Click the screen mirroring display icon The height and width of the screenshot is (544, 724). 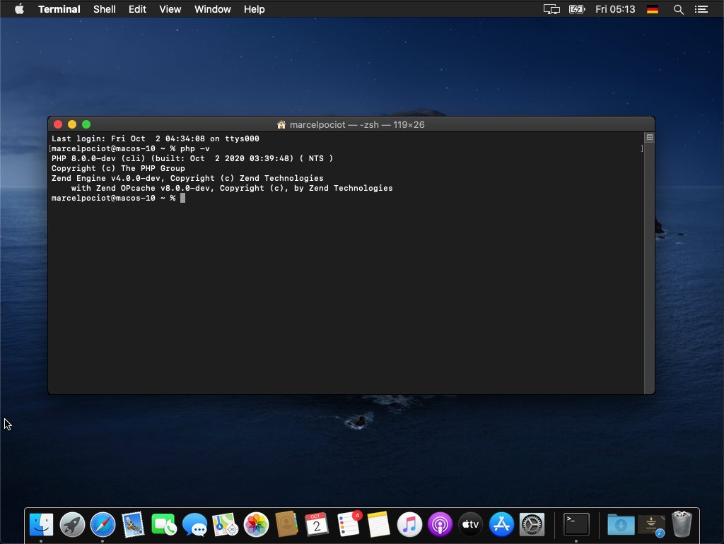click(x=551, y=9)
